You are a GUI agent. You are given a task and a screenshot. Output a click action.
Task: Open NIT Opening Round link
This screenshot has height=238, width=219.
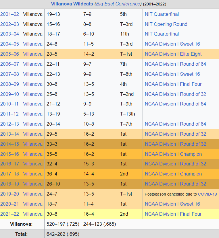click(166, 24)
